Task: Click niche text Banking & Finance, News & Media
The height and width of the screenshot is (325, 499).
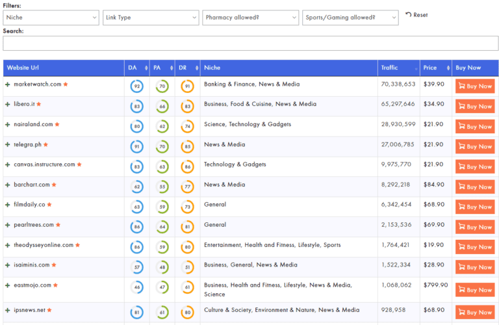Action: (x=251, y=84)
